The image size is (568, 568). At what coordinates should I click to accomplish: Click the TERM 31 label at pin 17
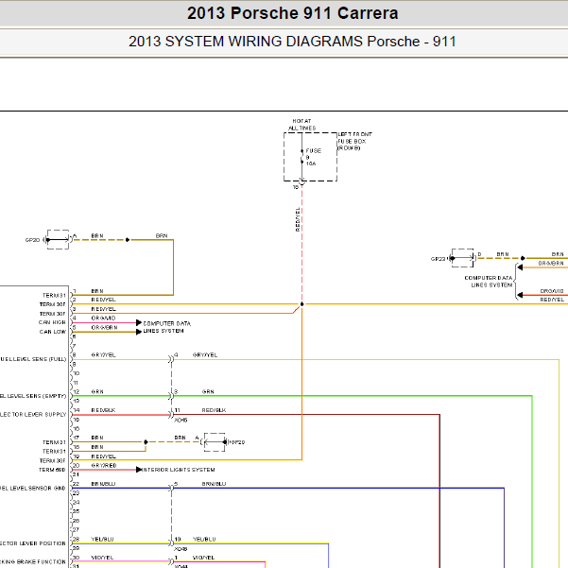pos(54,442)
